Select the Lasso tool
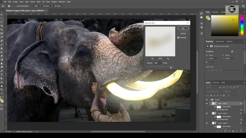The image size is (246, 138). (2, 22)
